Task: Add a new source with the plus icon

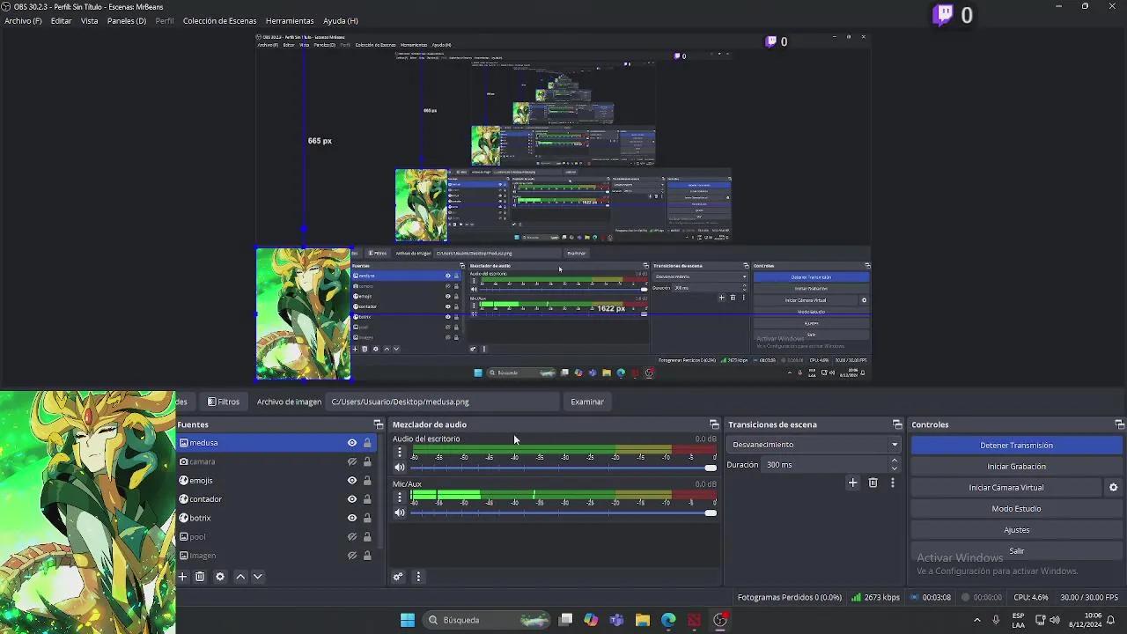Action: pyautogui.click(x=183, y=577)
